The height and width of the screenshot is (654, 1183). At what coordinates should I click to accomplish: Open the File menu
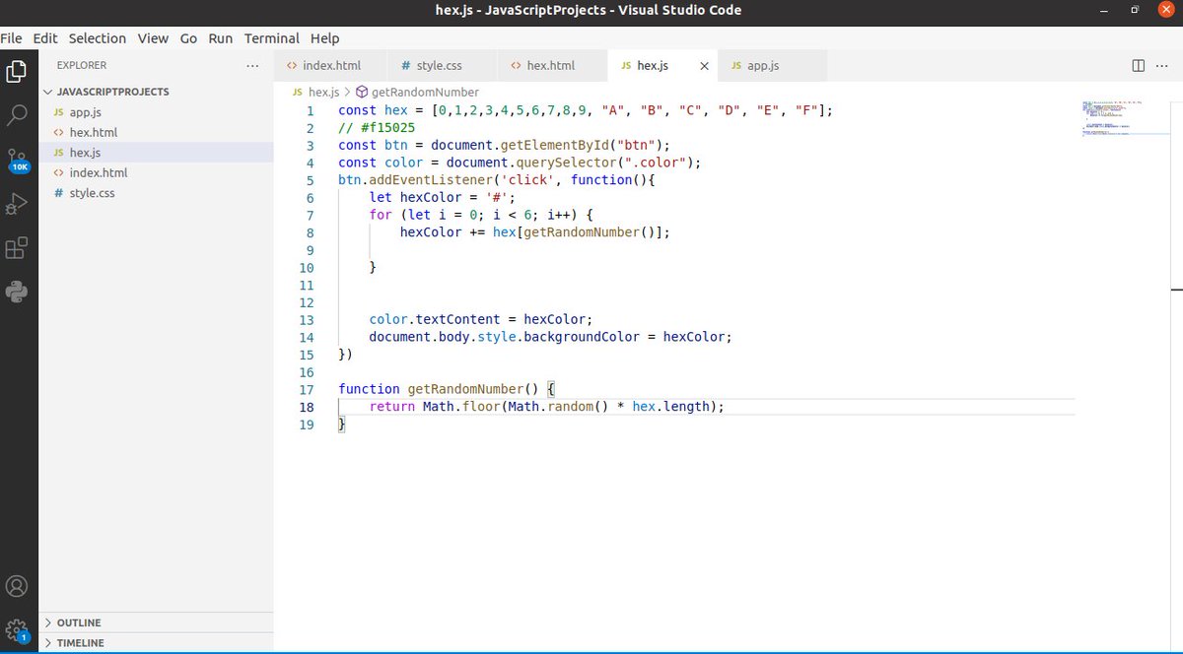(11, 38)
